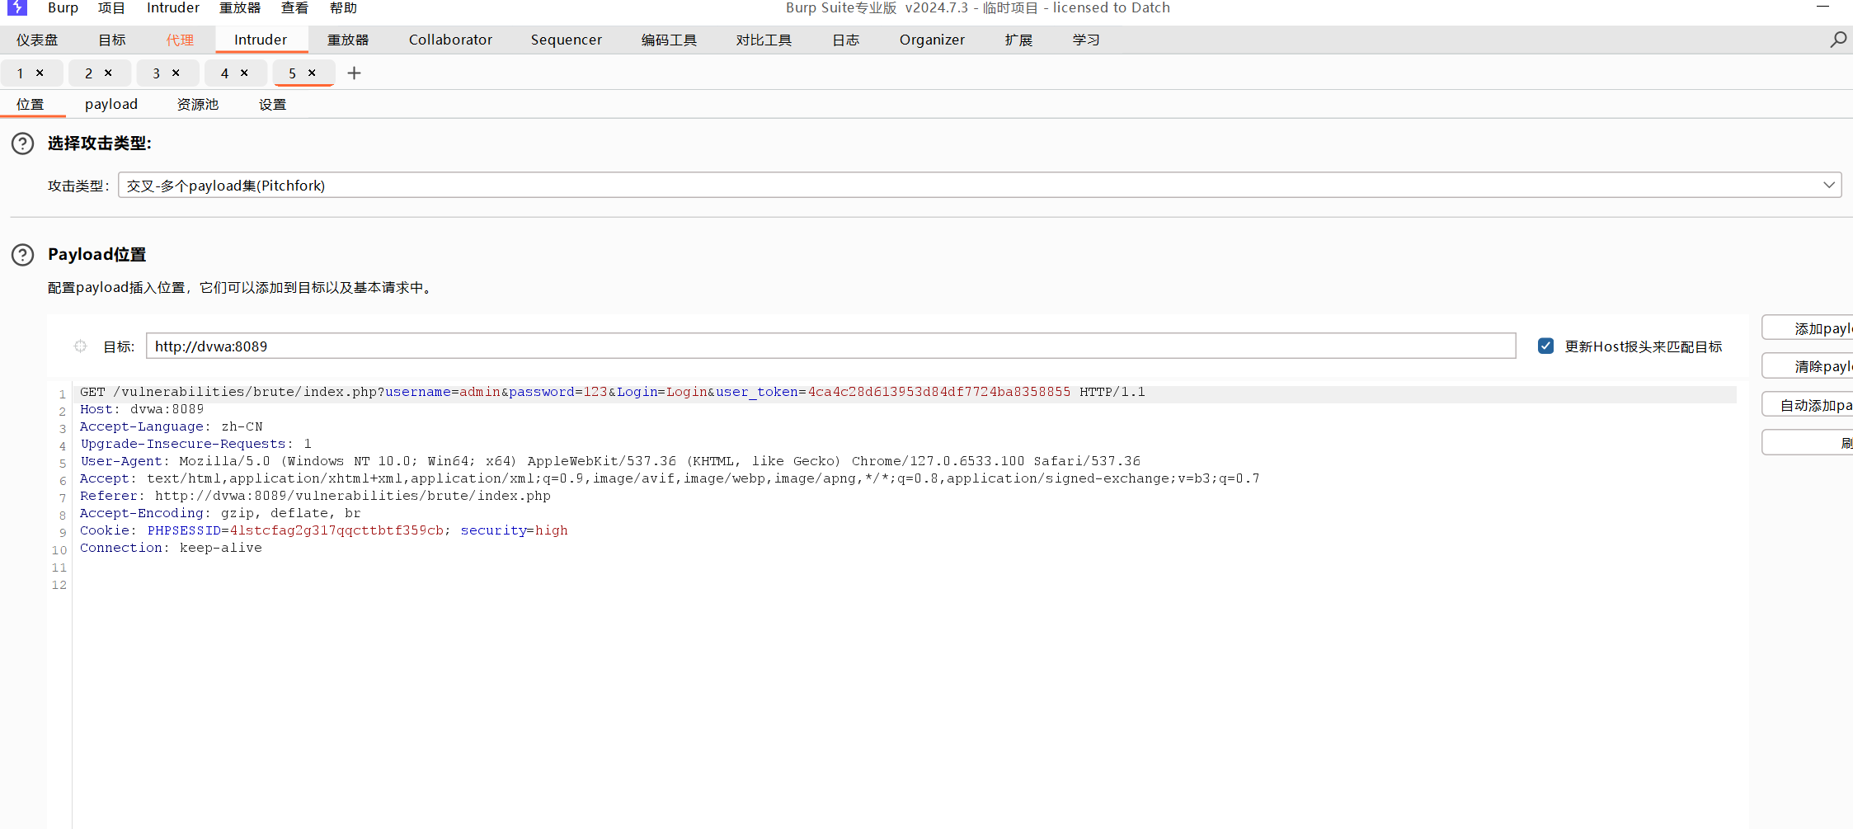
Task: Select the 位置 sub-tab
Action: pyautogui.click(x=31, y=105)
